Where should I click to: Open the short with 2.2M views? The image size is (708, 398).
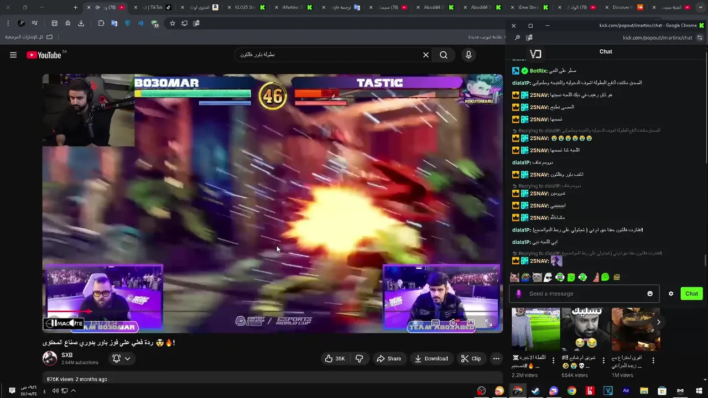pos(536,330)
